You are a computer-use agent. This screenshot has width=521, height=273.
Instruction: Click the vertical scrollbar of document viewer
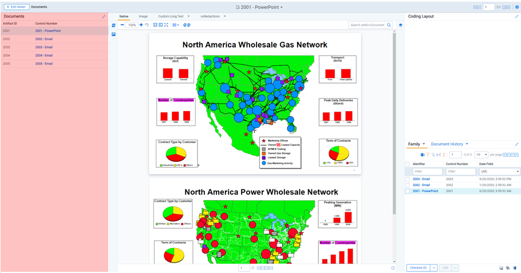(x=394, y=123)
